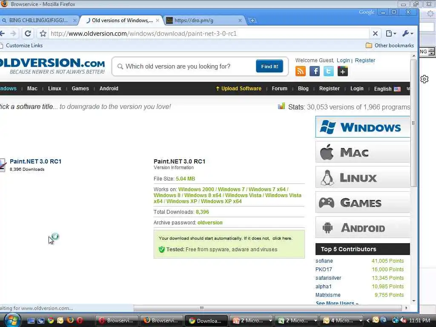
Task: Open contributor Matrixisme's profile
Action: click(x=328, y=295)
